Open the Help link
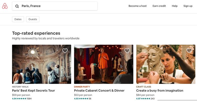 click(175, 6)
